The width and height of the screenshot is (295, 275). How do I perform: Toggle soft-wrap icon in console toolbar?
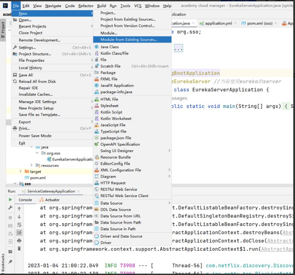tap(19, 225)
